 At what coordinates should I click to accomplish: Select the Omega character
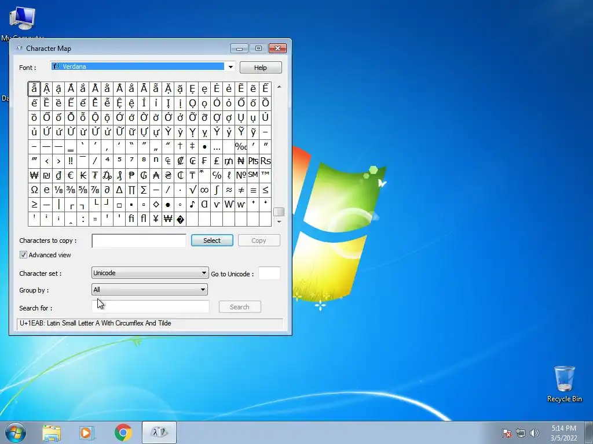pyautogui.click(x=34, y=190)
